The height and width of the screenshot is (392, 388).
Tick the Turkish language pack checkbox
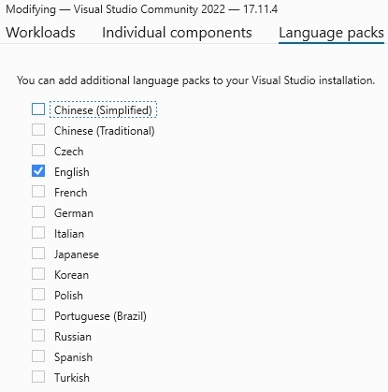[x=38, y=377]
